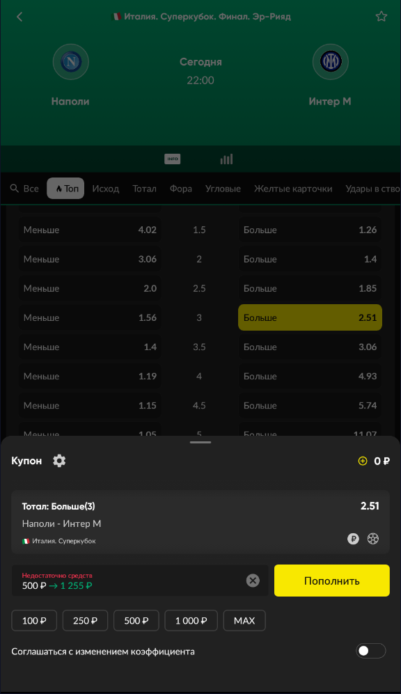Go back using the top-left arrow
Screen dimensions: 401x694
(19, 17)
